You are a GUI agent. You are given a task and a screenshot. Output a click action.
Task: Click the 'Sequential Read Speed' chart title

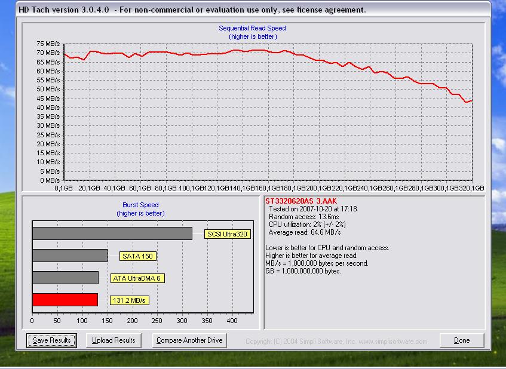[x=252, y=28]
